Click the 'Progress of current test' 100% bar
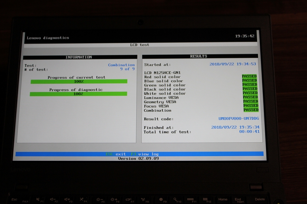Viewport: 307px width, 204px height. click(79, 82)
